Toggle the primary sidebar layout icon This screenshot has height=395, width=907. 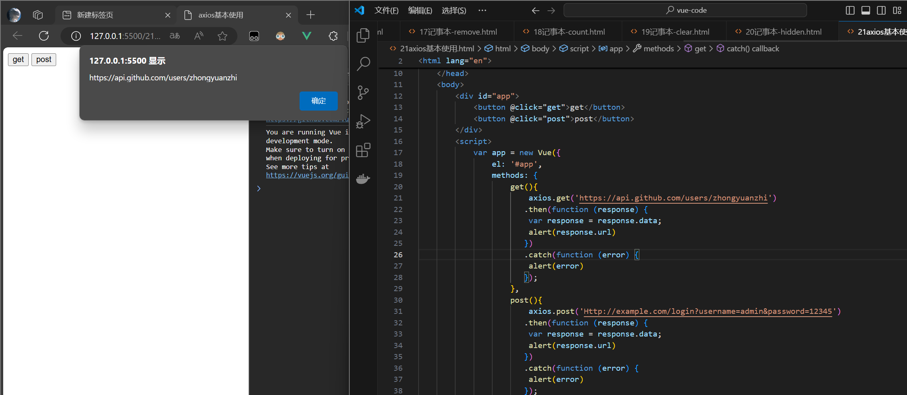pyautogui.click(x=850, y=10)
